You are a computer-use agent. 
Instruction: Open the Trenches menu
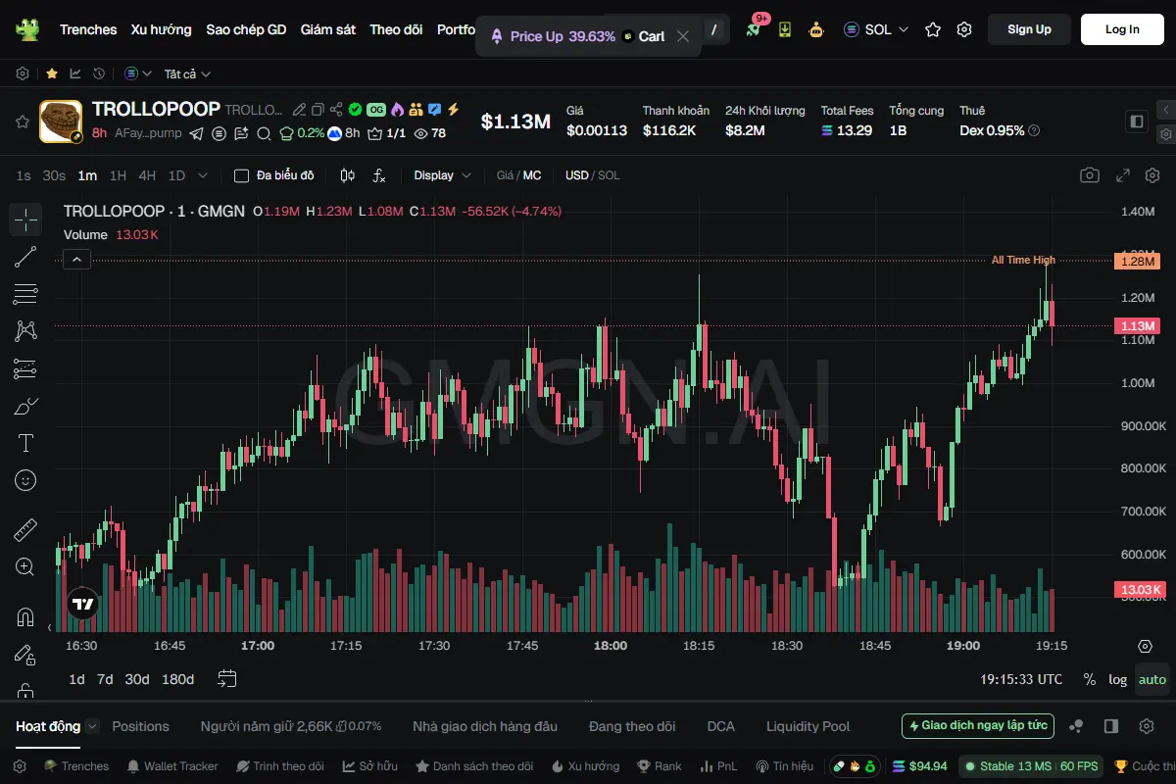(88, 29)
